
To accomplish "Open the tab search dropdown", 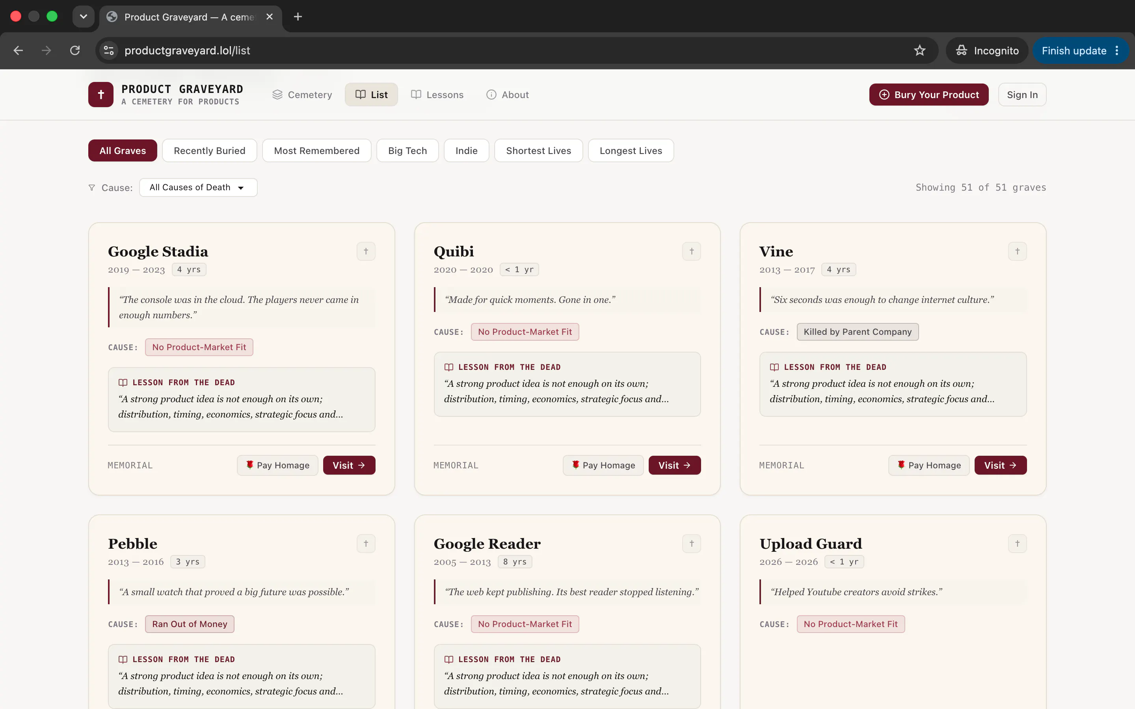I will pos(84,17).
